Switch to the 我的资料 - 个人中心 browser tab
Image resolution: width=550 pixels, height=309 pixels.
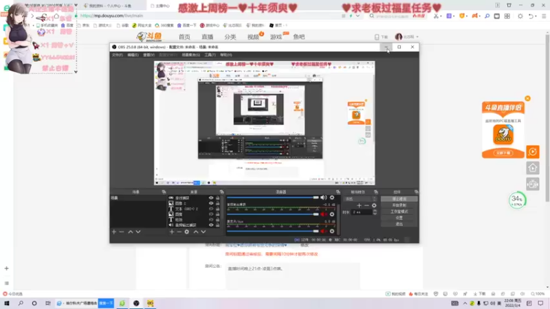click(x=110, y=5)
